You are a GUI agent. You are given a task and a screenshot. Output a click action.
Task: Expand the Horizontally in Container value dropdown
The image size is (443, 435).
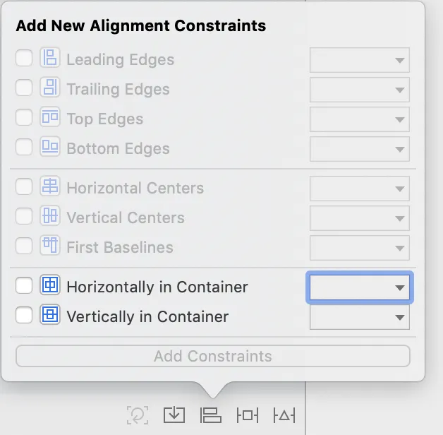pos(360,287)
